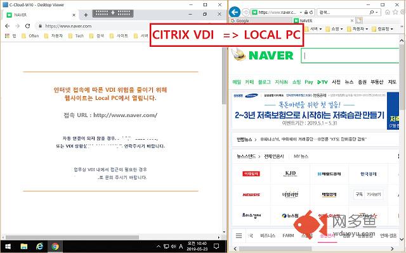Open a new Chrome tab with the plus button

pos(86,15)
